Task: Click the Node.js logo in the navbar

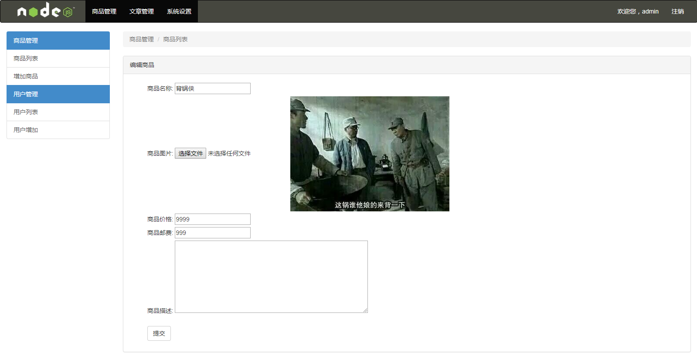Action: pyautogui.click(x=46, y=10)
